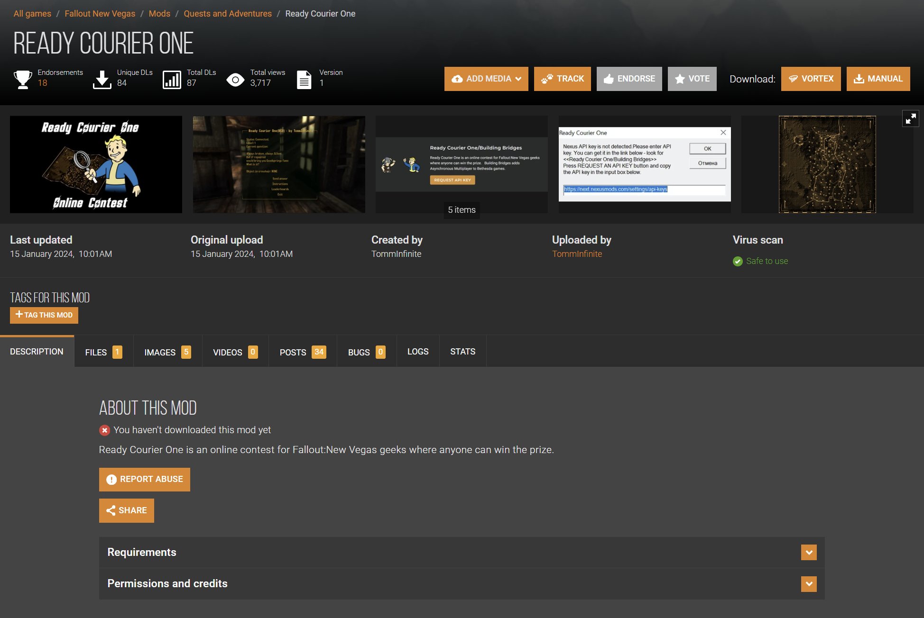Click the total views value '3,717'

260,83
